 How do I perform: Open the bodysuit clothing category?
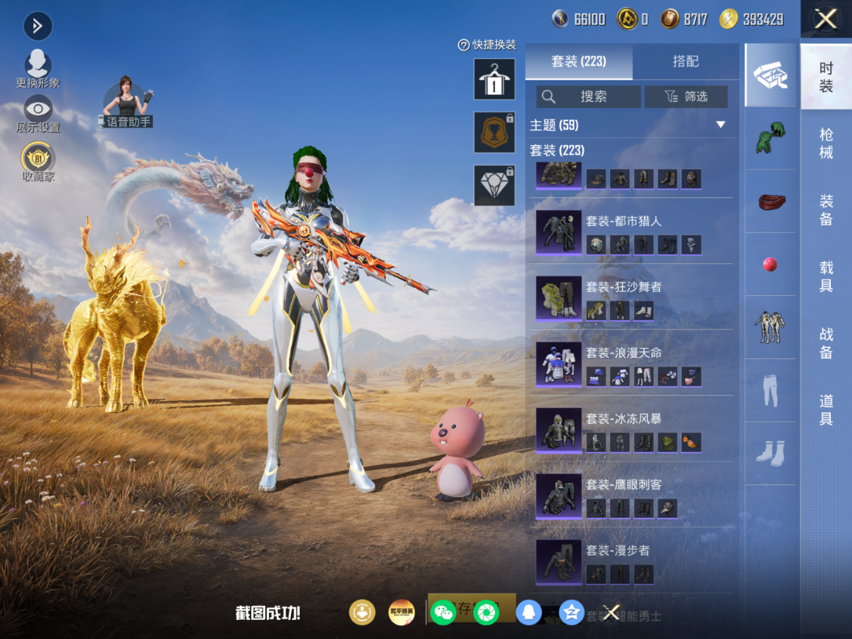click(x=770, y=327)
